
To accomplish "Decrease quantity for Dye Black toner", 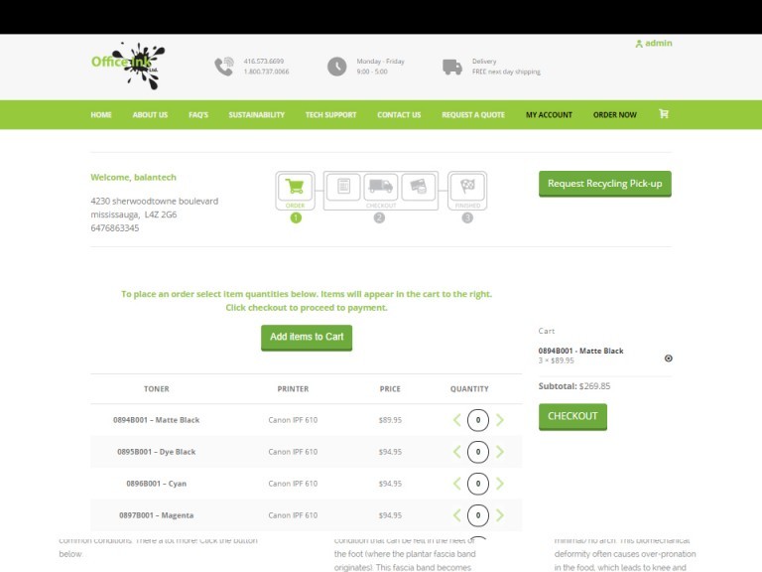I will click(456, 452).
